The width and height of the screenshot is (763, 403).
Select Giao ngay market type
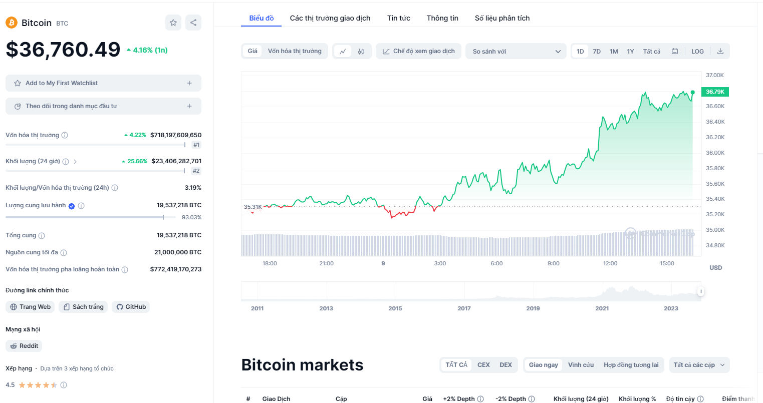[544, 365]
